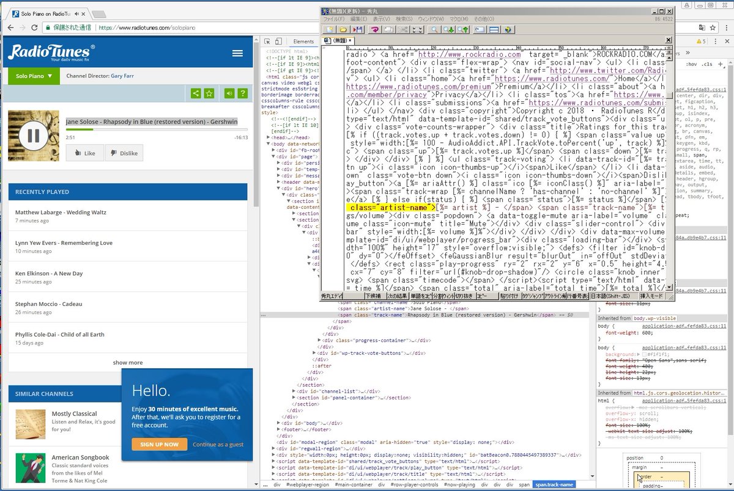Open the その他(O) menu in Hidemaru

484,19
